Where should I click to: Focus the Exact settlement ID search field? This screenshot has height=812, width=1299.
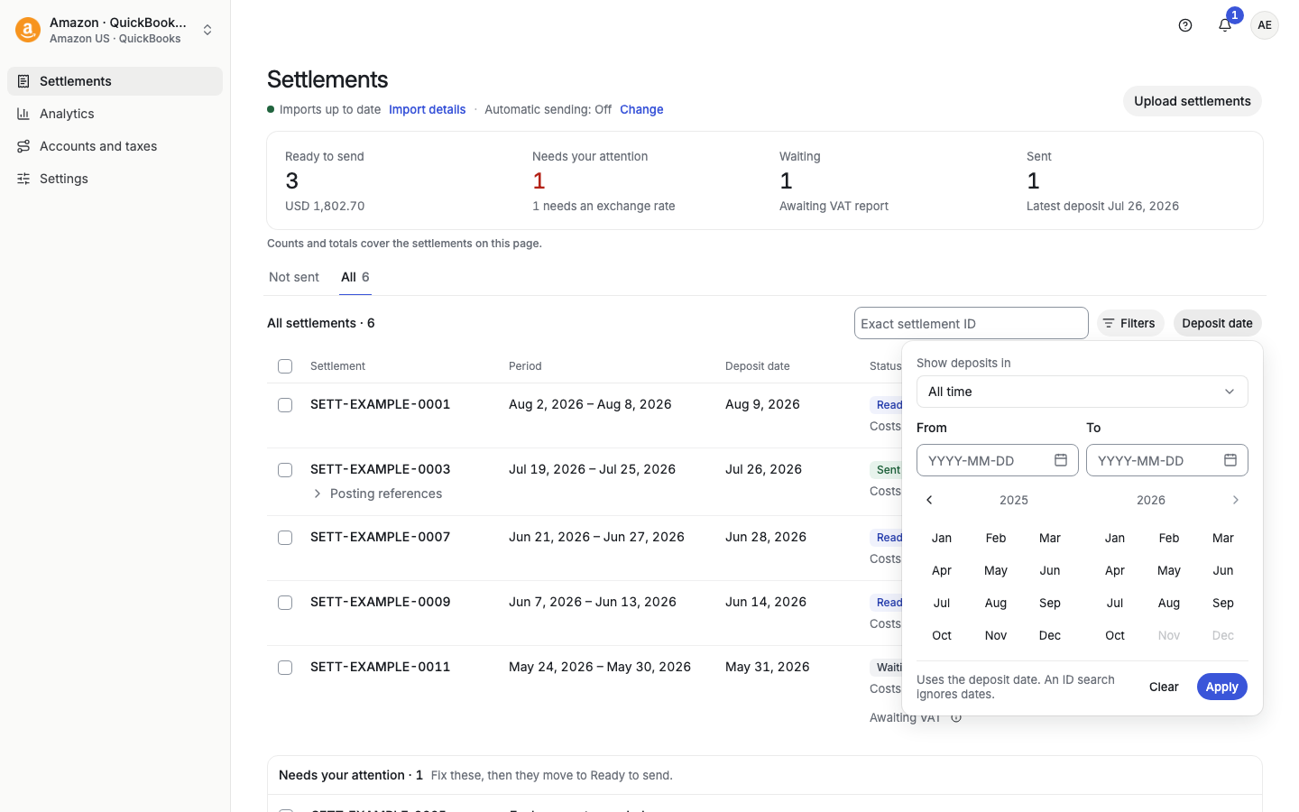coord(972,323)
